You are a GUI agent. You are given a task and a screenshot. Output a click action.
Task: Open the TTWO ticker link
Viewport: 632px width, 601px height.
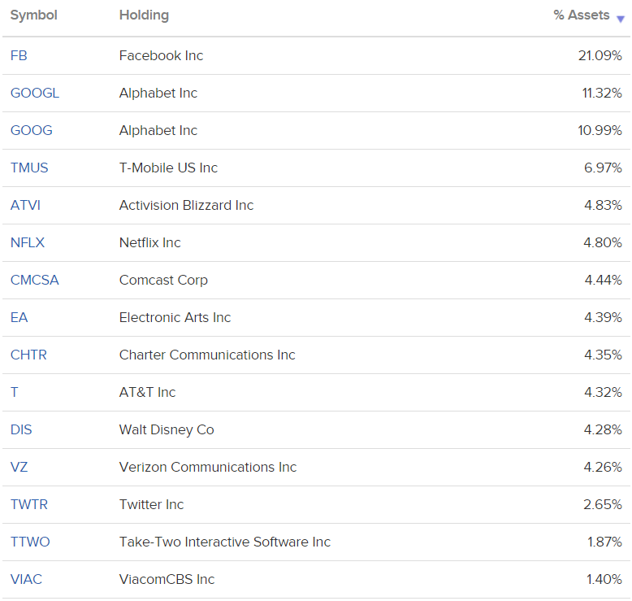[30, 542]
